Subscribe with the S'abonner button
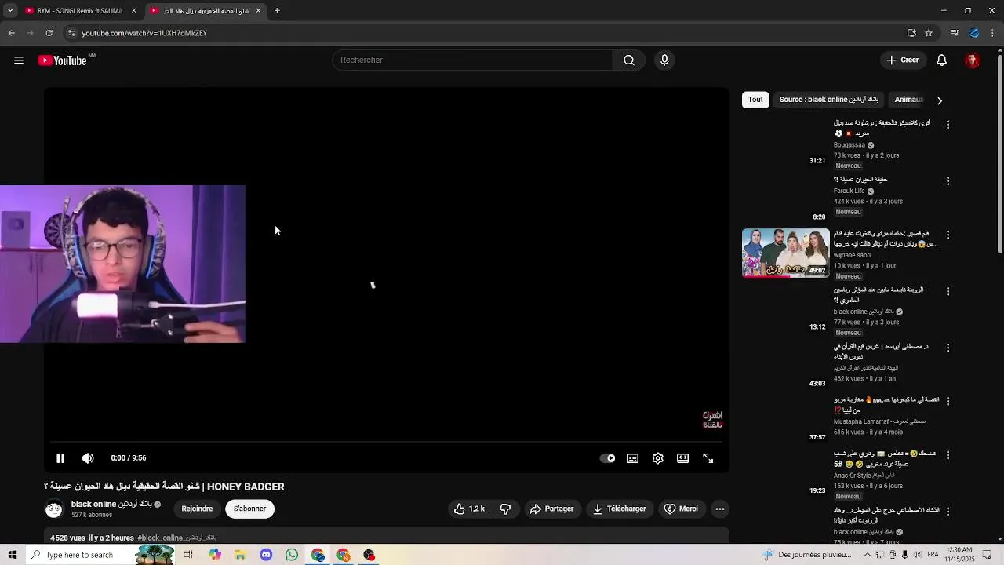The height and width of the screenshot is (565, 1004). (249, 508)
